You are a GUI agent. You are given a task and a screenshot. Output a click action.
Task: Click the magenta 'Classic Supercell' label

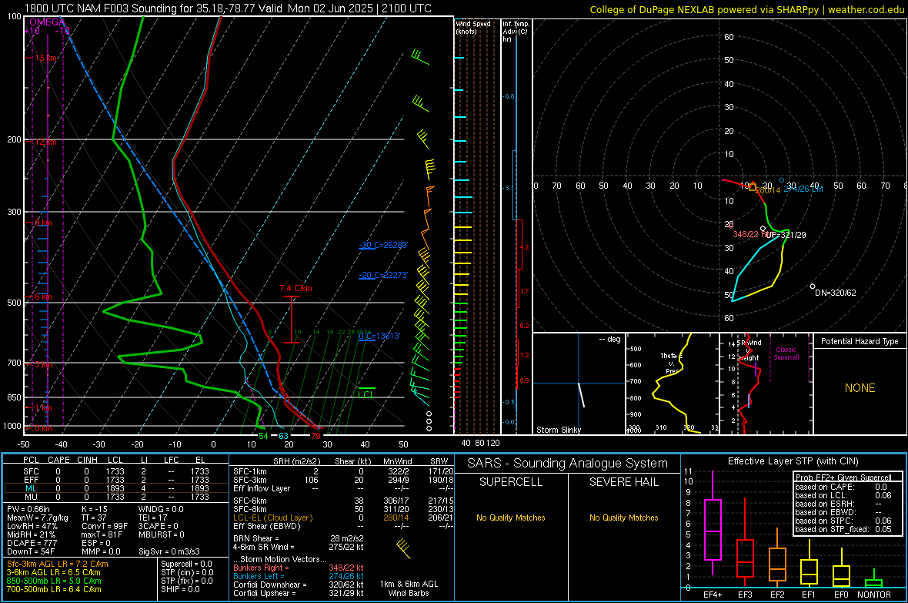[786, 353]
